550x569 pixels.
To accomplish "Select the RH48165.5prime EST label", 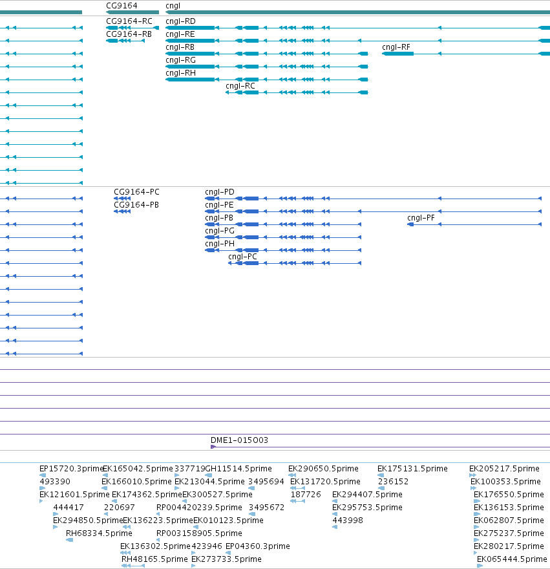I will tap(154, 559).
